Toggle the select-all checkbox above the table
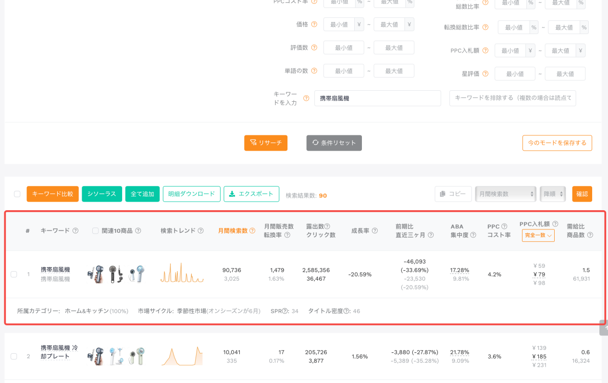Screen dimensions: 608x383 [x=17, y=194]
